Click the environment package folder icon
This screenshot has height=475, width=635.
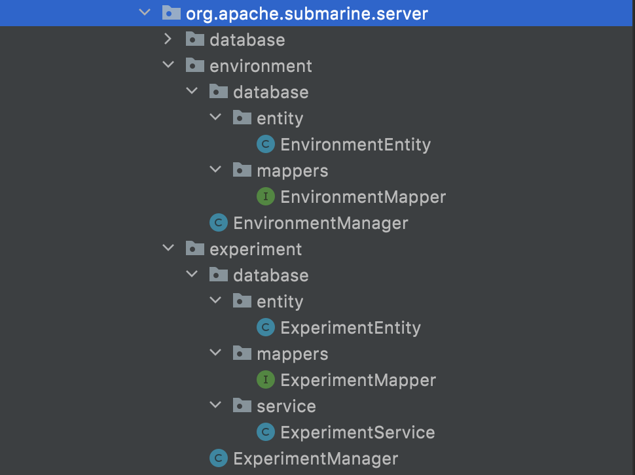pos(195,65)
